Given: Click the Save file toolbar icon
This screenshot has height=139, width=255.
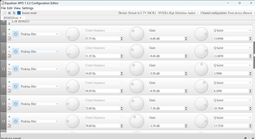Looking at the screenshot, I should click(14, 13).
